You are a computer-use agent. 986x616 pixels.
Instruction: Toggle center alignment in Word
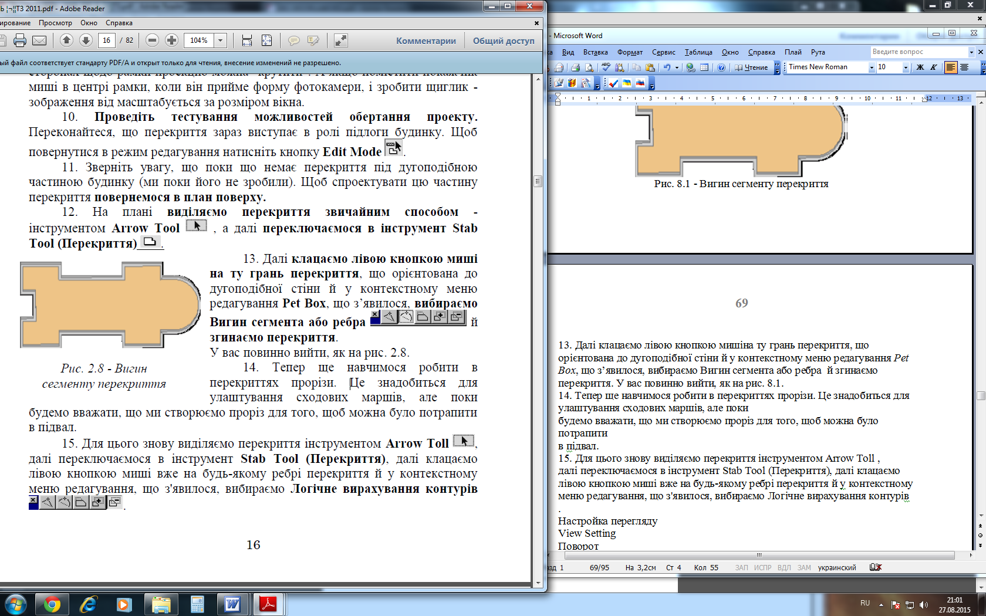964,67
